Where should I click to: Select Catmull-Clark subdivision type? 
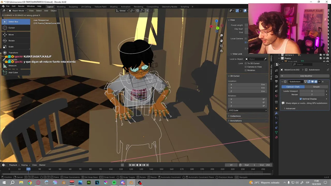point(293,87)
